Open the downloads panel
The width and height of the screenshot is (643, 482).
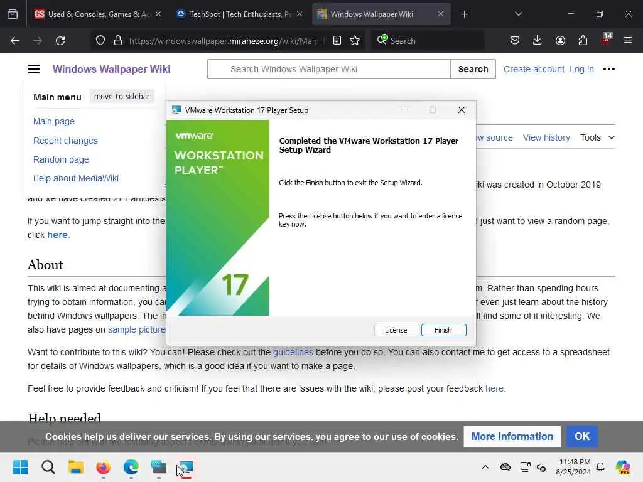(538, 41)
